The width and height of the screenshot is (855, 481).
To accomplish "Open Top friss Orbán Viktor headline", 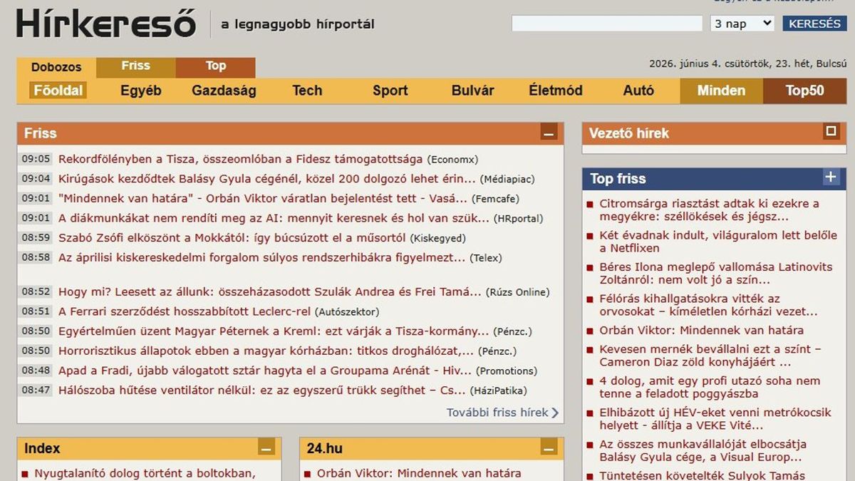I will click(x=701, y=331).
